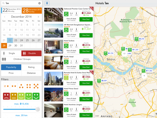157x118 pixels.
Task: View Deal for Hotel Prince Seoul
Action: point(86,99)
